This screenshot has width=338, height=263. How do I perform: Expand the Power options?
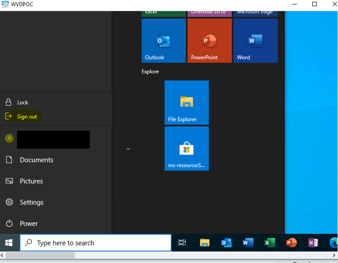click(x=29, y=224)
